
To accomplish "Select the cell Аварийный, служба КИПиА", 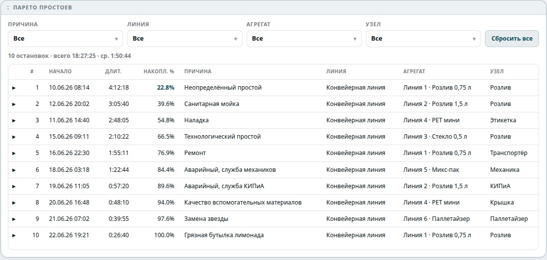I will click(224, 186).
